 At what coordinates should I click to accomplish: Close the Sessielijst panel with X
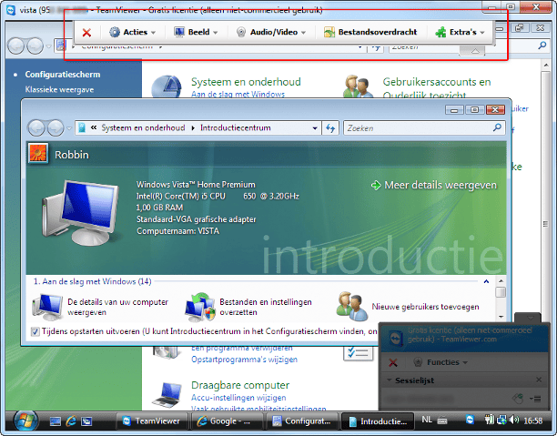tap(539, 380)
